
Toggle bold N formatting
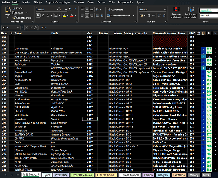38,15
